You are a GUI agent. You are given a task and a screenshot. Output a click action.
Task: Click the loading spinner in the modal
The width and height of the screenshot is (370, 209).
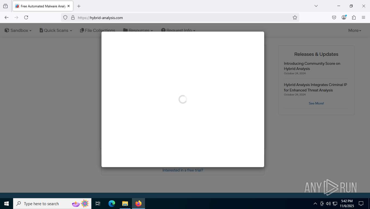[x=183, y=99]
